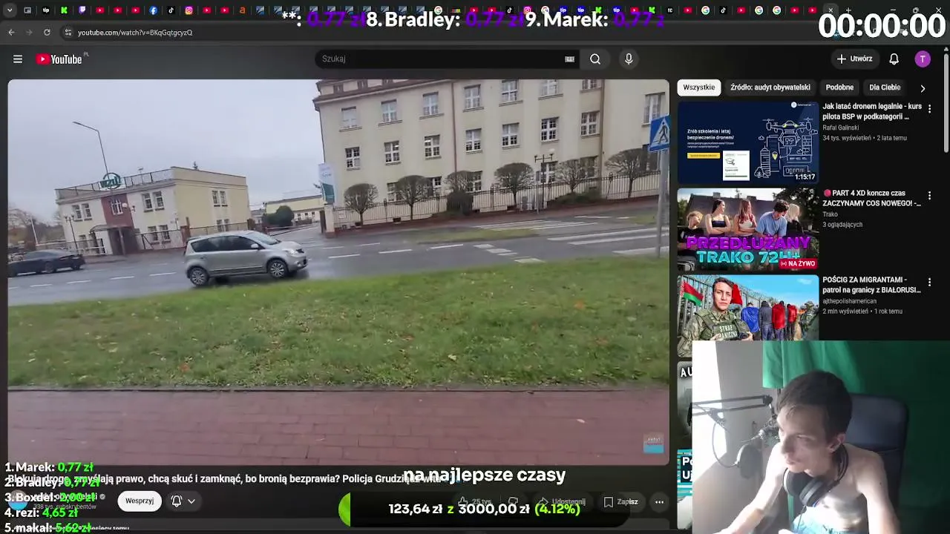Open the drone course video thumbnail

point(747,142)
